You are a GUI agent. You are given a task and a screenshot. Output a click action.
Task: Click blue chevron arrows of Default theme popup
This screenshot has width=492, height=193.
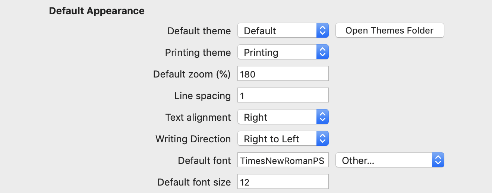pyautogui.click(x=322, y=31)
